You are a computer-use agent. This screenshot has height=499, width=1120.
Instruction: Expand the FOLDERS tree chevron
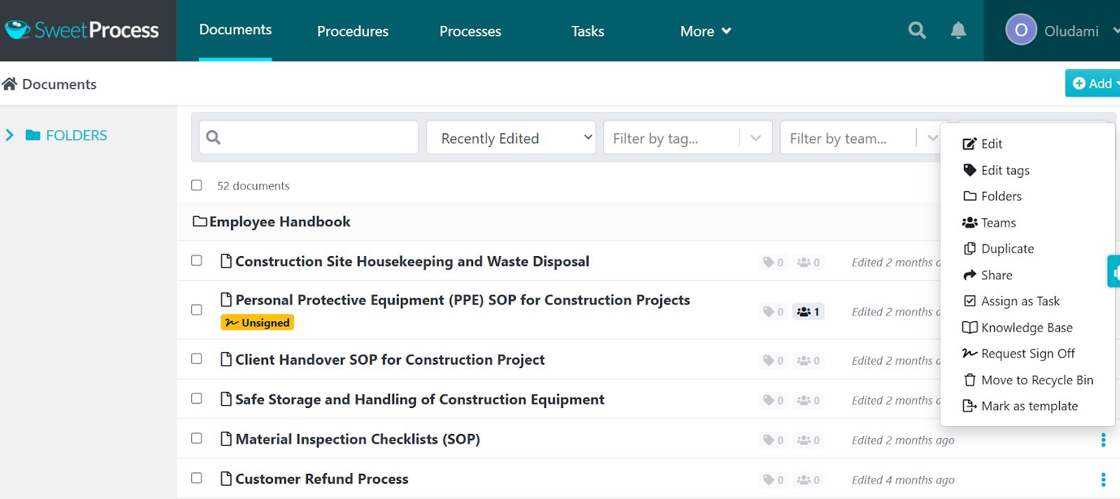pyautogui.click(x=10, y=135)
